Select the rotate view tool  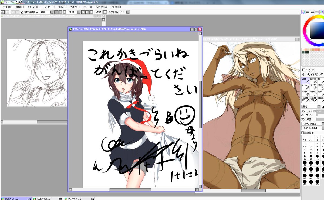pos(312,74)
